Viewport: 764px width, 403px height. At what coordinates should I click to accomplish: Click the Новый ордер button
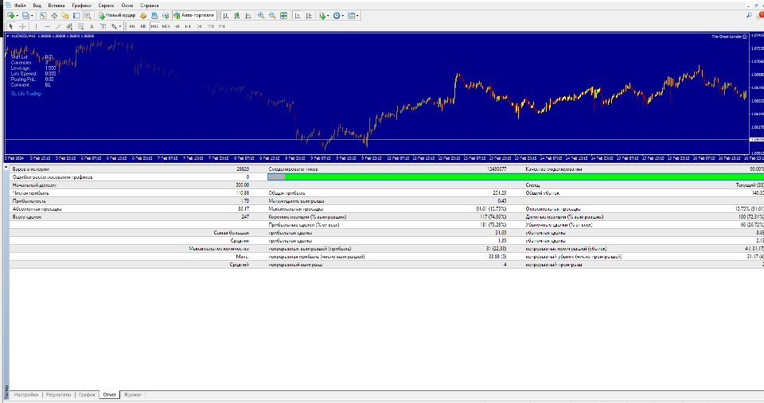tap(117, 16)
